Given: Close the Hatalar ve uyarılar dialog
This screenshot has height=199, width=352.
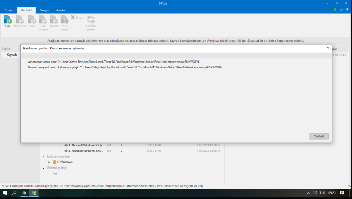Looking at the screenshot, I should 328,48.
